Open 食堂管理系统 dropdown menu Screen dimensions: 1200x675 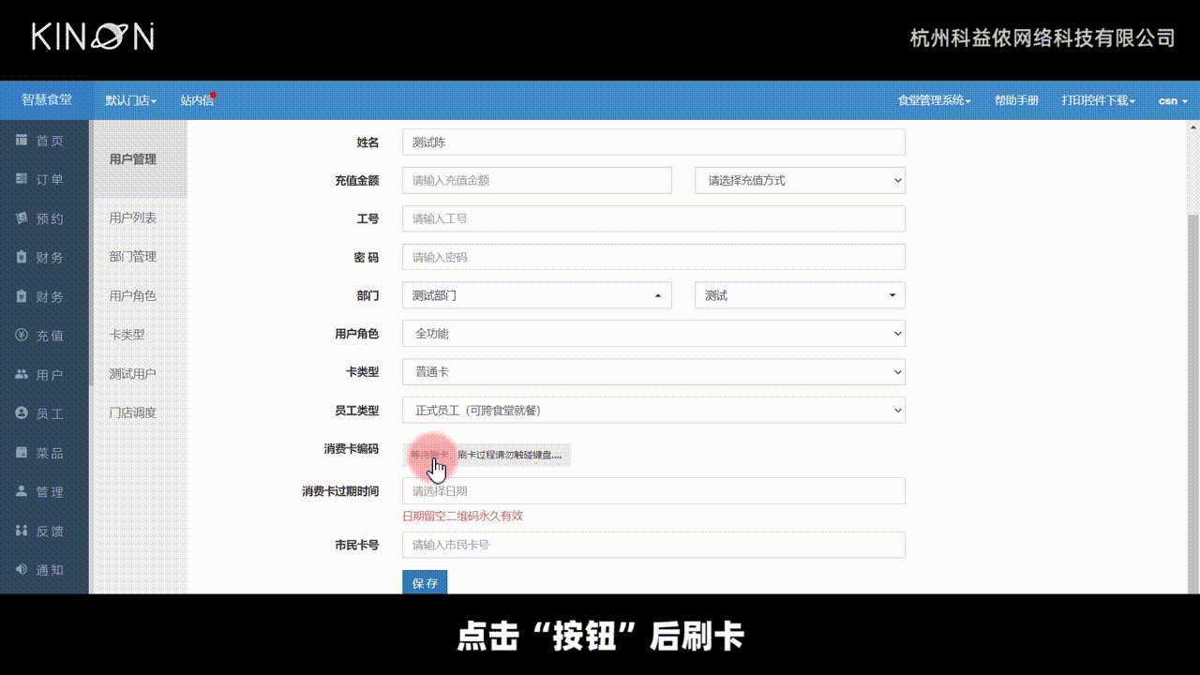click(x=934, y=100)
